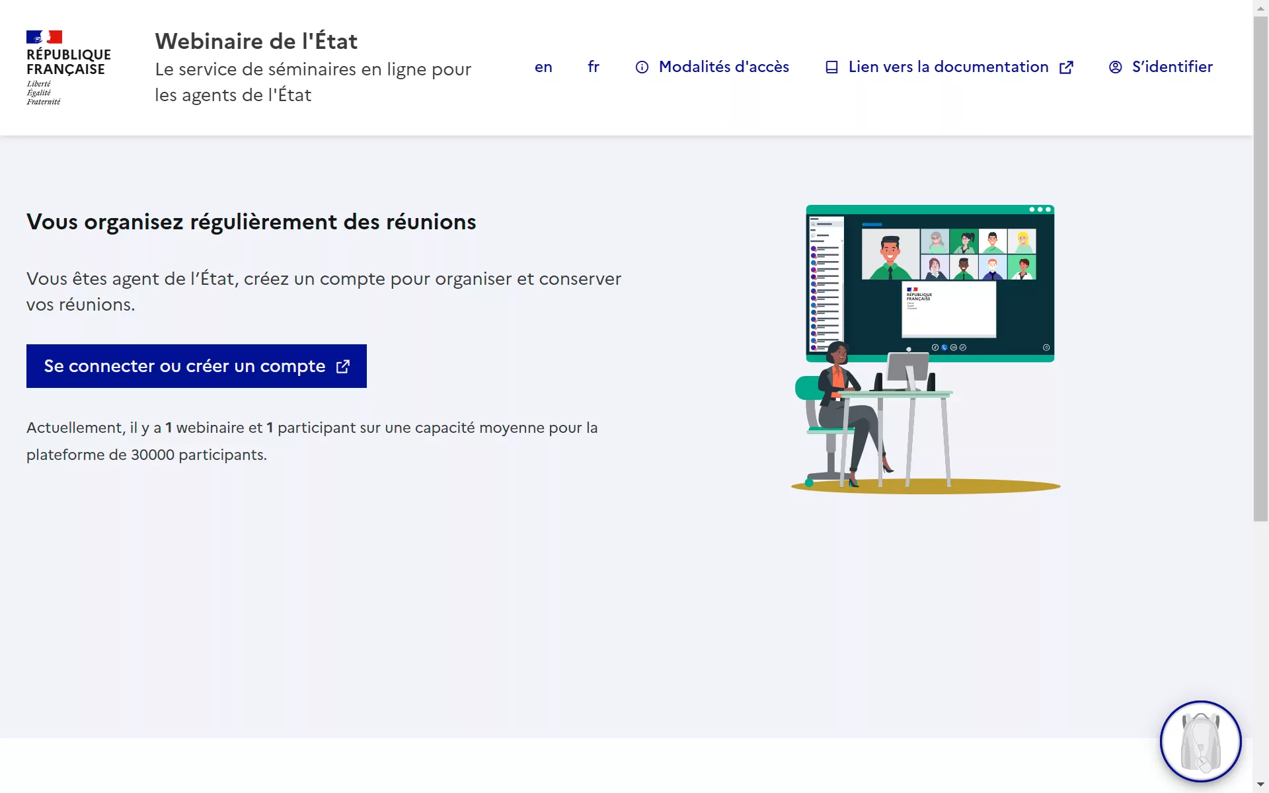Click the scrollbar down arrow
Image resolution: width=1269 pixels, height=793 pixels.
click(1260, 784)
